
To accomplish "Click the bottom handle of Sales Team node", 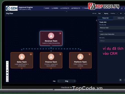I will pos(22,68).
